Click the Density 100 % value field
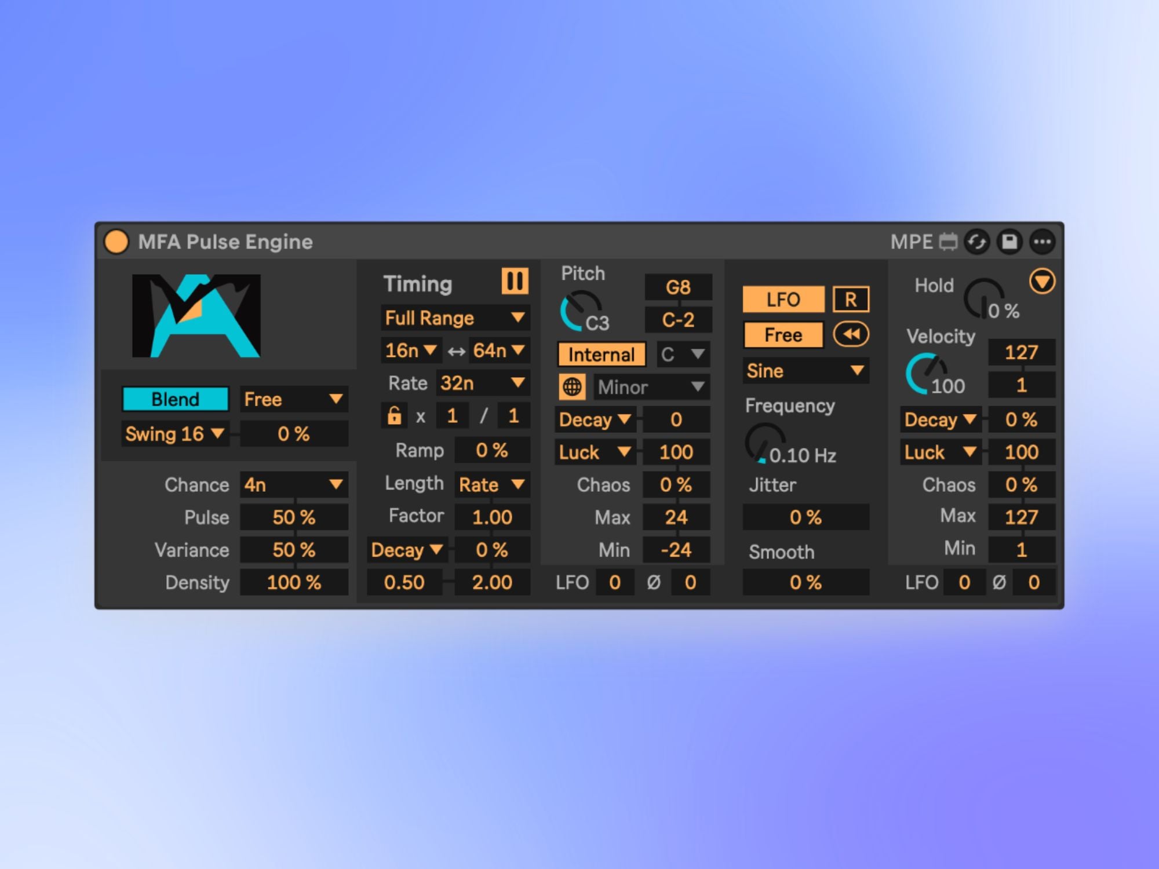Viewport: 1159px width, 869px height. 294,582
